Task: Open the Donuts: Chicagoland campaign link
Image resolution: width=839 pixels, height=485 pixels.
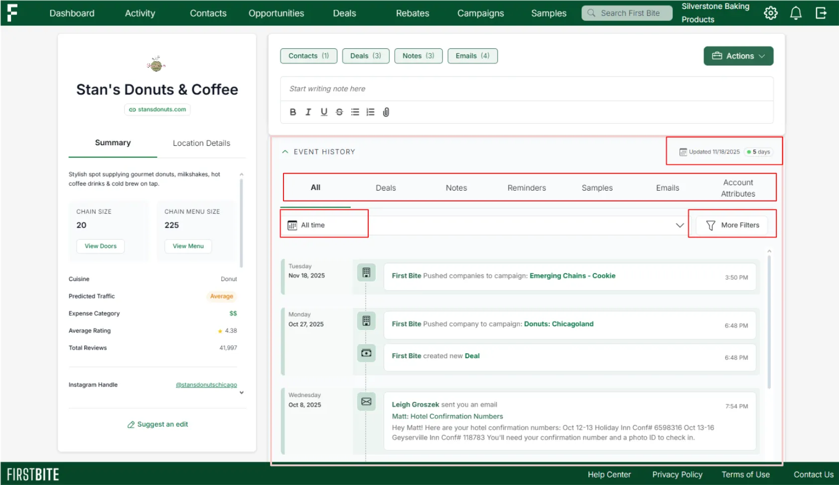Action: pos(559,324)
